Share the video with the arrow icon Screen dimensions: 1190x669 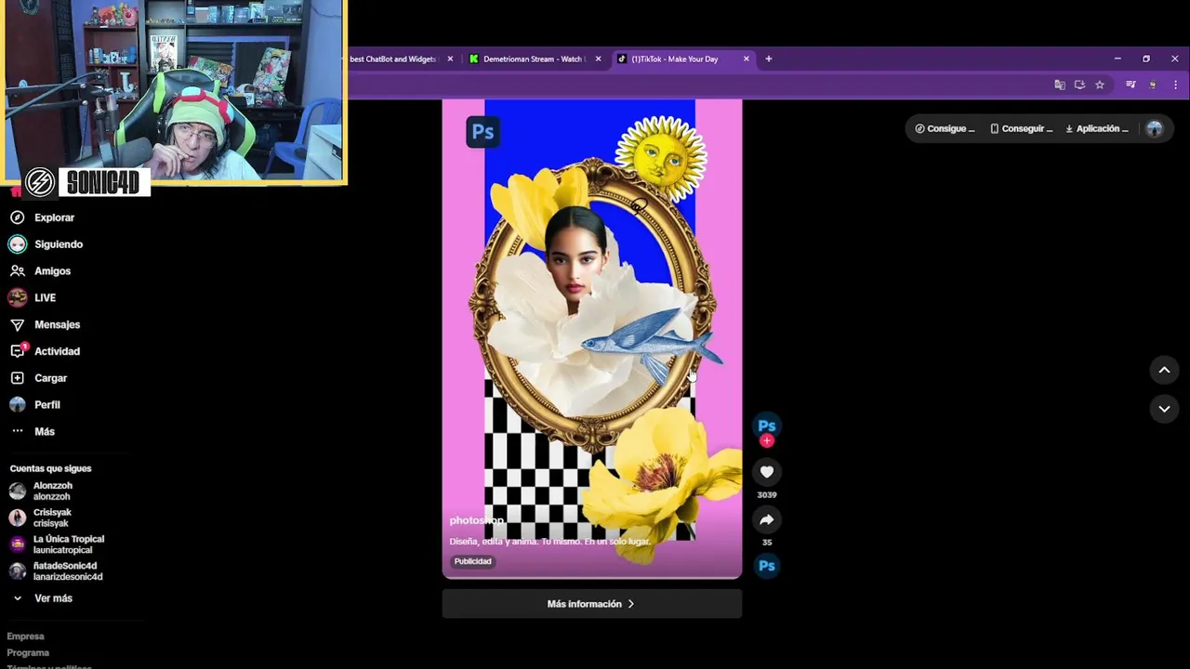[767, 520]
